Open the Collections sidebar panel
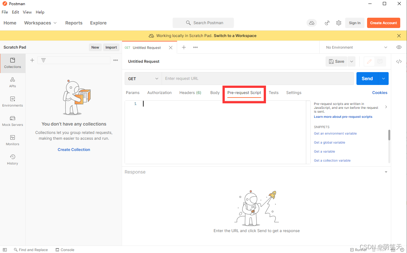This screenshot has height=253, width=407. 13,63
